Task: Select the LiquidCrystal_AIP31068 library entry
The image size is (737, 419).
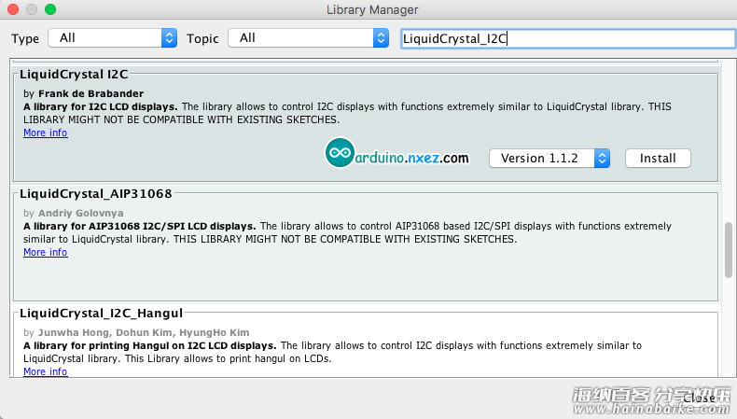Action: point(366,244)
